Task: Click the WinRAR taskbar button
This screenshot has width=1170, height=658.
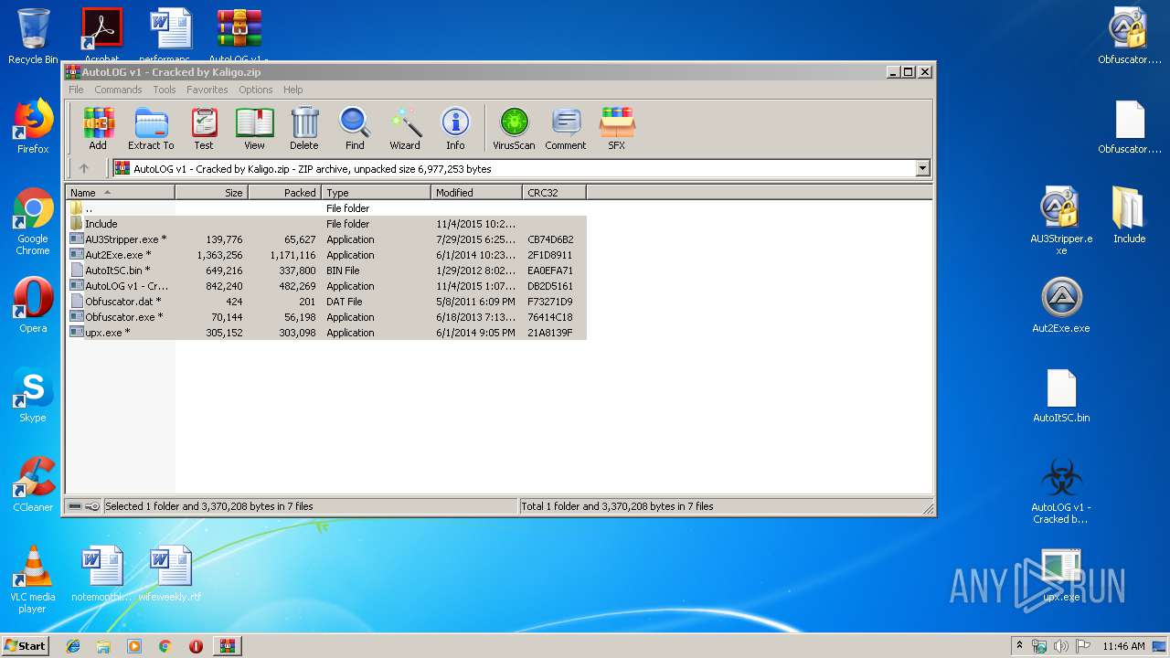Action: pos(227,646)
